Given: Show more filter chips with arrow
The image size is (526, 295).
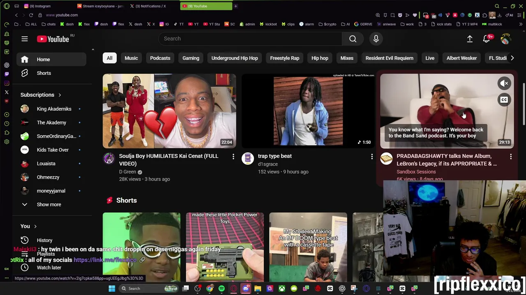Looking at the screenshot, I should pos(512,58).
